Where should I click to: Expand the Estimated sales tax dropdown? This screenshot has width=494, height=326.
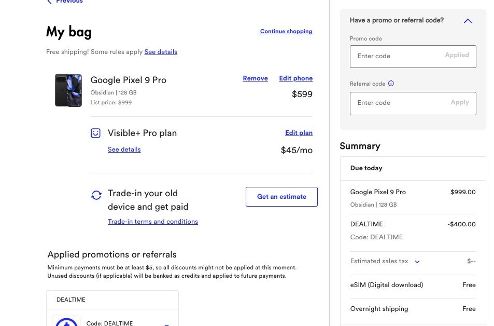417,262
